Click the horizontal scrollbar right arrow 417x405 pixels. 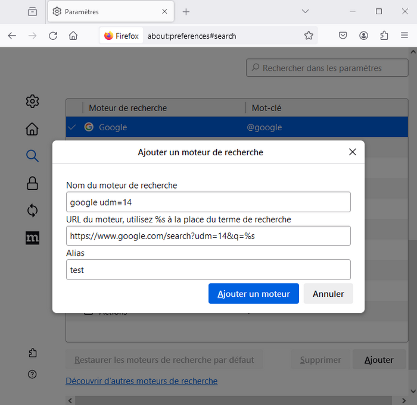click(x=404, y=400)
